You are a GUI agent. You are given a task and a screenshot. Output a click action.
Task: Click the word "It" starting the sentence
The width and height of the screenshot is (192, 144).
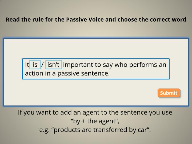point(27,65)
